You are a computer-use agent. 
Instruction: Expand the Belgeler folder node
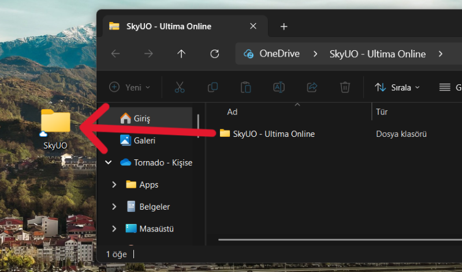[x=114, y=207]
